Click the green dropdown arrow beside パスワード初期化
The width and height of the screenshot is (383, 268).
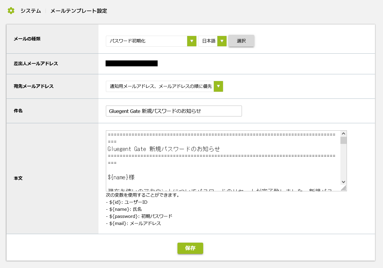coord(191,41)
